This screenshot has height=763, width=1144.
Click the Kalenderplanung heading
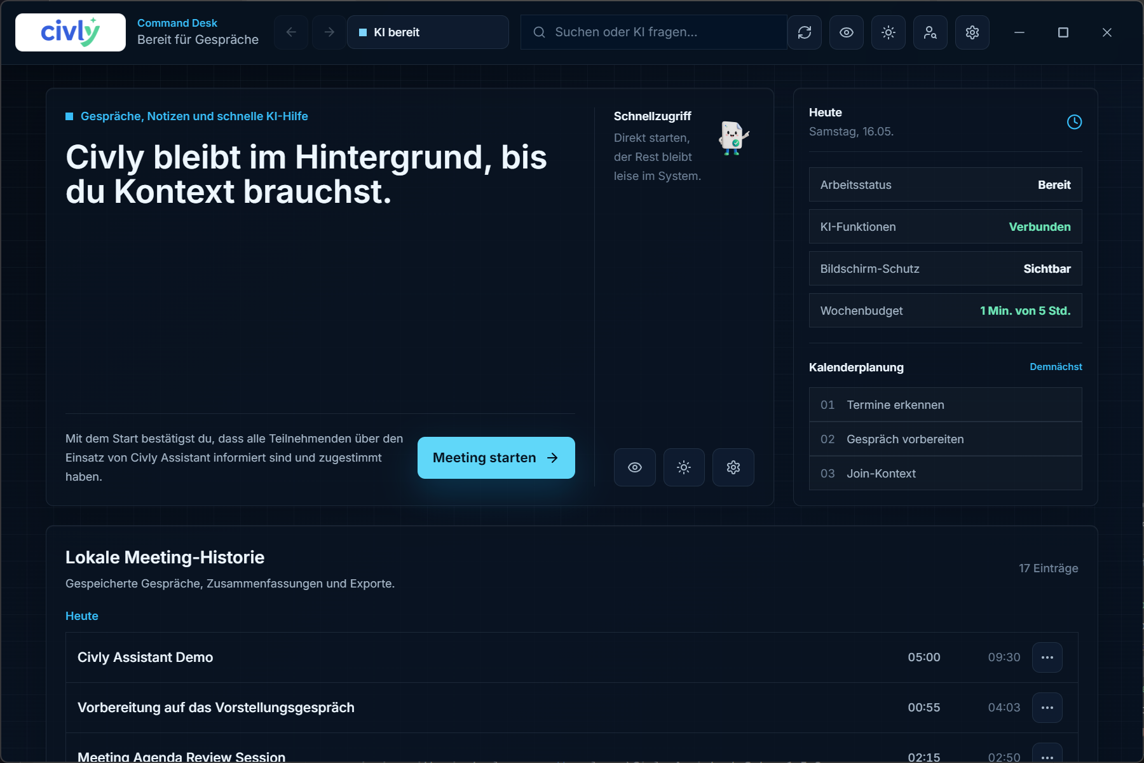[x=856, y=368]
